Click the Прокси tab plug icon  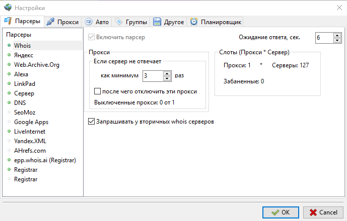[x=50, y=22]
